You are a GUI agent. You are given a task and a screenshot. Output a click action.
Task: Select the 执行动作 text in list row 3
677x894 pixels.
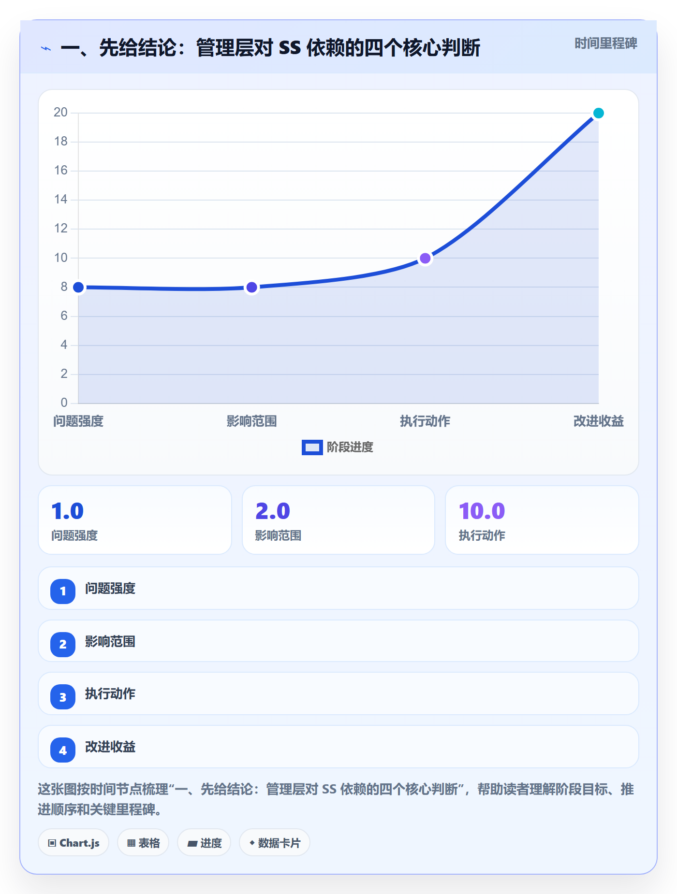110,694
